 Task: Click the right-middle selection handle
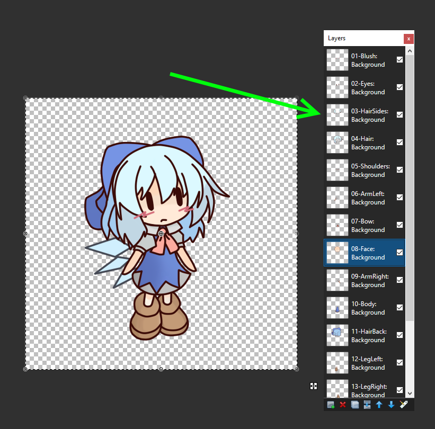click(297, 234)
